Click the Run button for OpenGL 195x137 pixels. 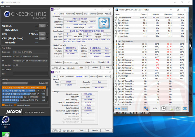[42, 26]
